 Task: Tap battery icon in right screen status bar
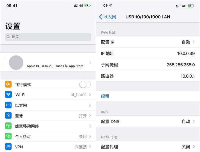[x=191, y=6]
